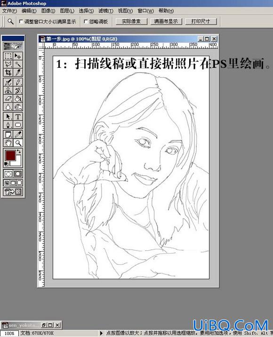Select the toning tool beside the Blur tool
273x337 pixels.
tap(18, 107)
